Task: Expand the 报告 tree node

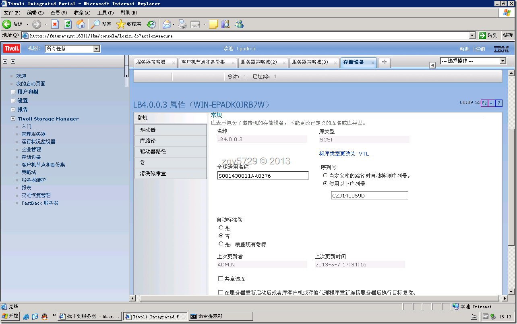Action: [x=13, y=110]
